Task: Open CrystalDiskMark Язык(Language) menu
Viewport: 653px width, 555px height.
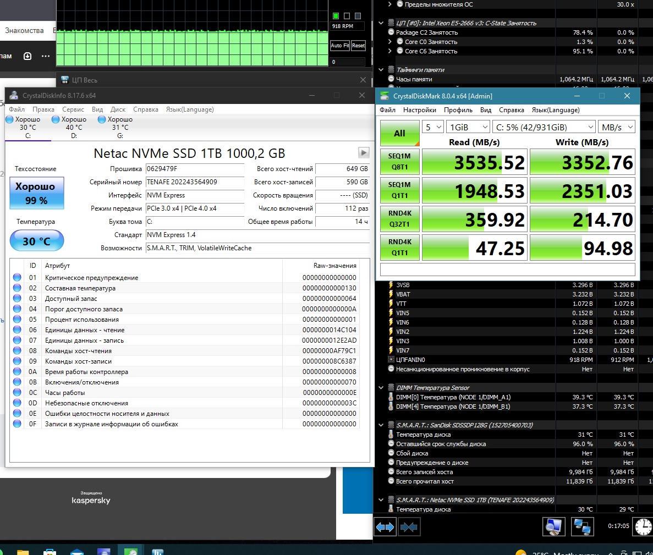Action: click(x=556, y=110)
